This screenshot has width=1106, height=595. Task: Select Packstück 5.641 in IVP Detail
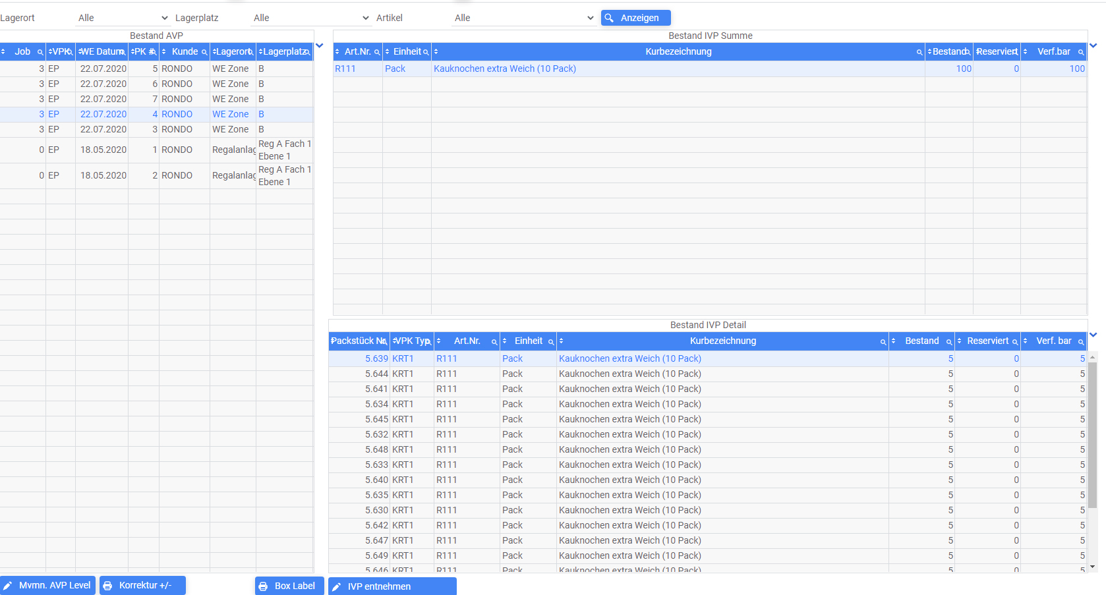[x=707, y=389]
